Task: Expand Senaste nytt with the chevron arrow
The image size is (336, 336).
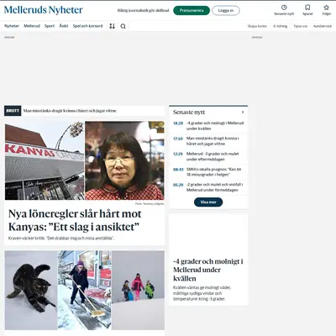Action: pos(243,113)
